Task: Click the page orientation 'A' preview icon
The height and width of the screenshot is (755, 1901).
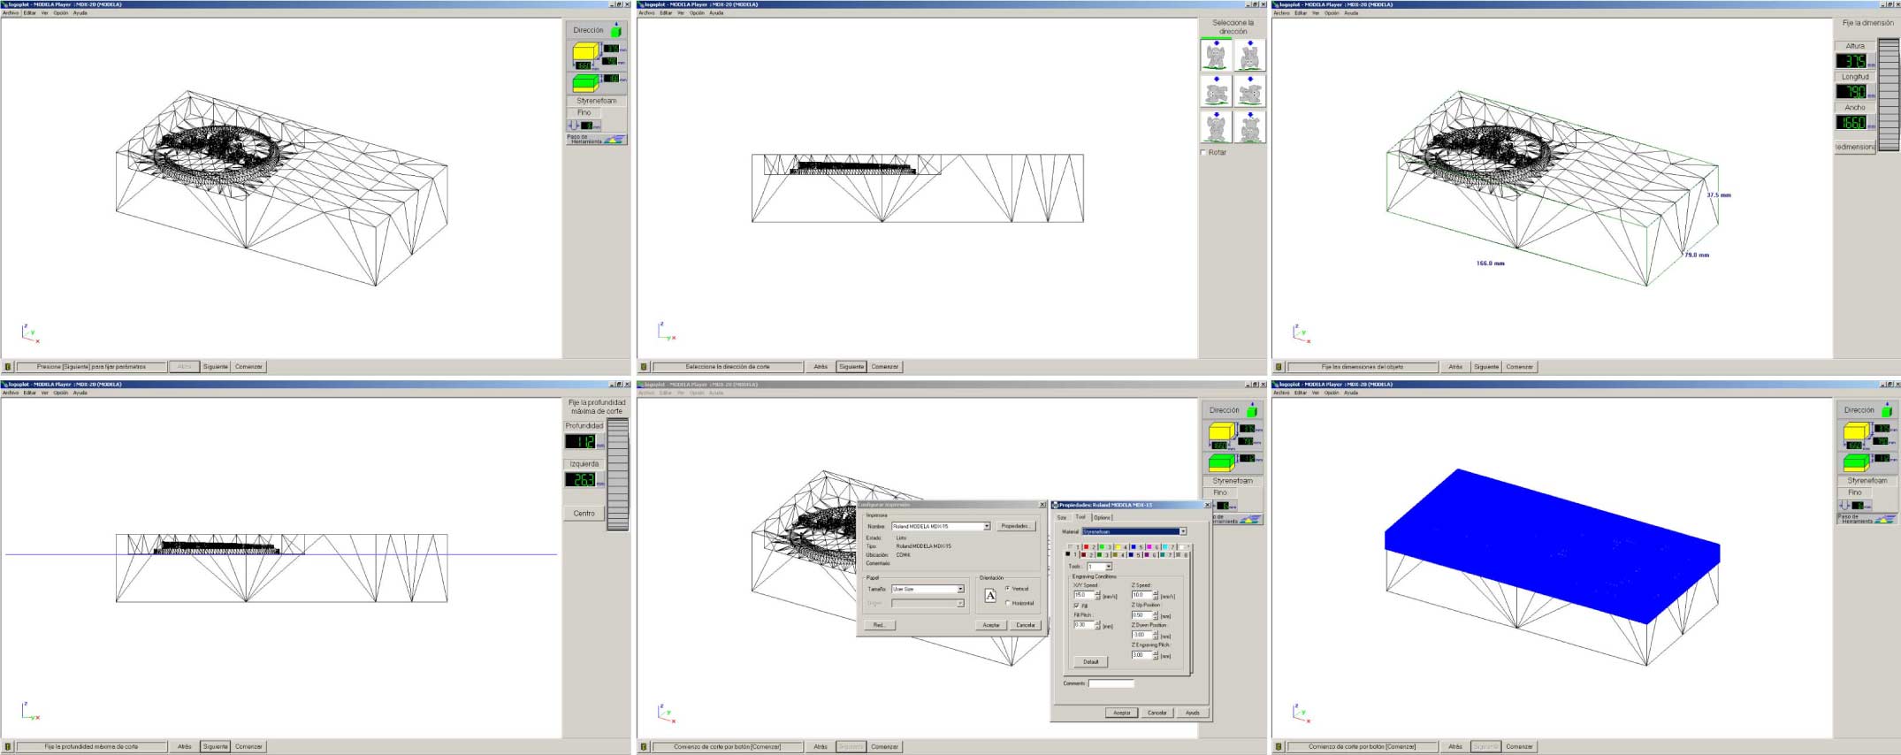Action: coord(990,596)
